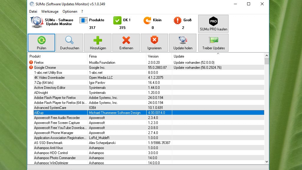Select Apowersoft Phone Manager row
302x170 pixels.
coord(146,133)
